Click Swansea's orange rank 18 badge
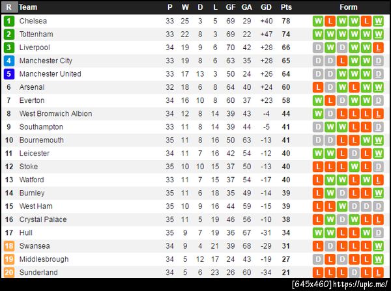This screenshot has height=291, width=391. (9, 246)
